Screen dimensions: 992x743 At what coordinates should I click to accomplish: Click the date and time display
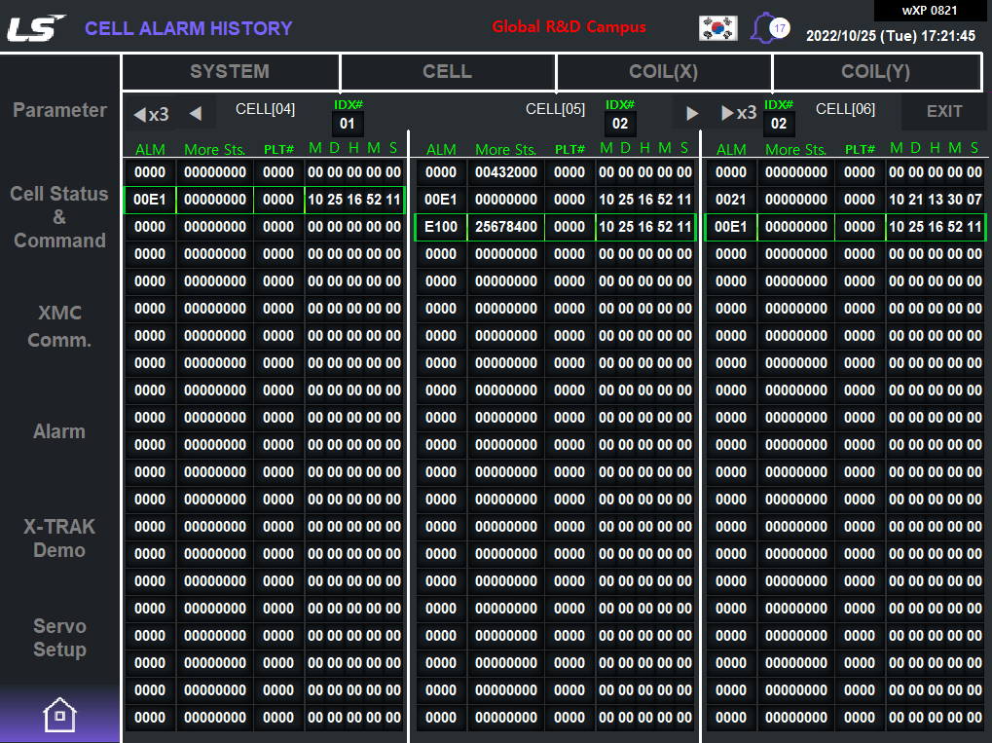(x=891, y=36)
